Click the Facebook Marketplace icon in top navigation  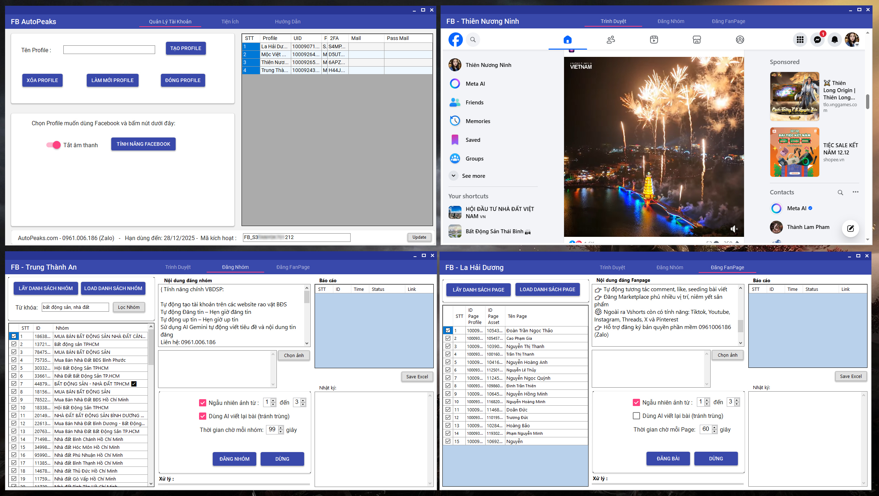point(697,40)
